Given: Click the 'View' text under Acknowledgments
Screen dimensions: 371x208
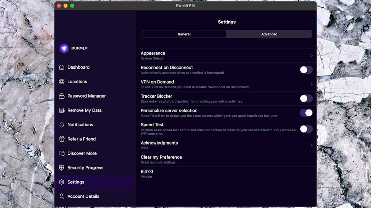Looking at the screenshot, I should [x=144, y=148].
